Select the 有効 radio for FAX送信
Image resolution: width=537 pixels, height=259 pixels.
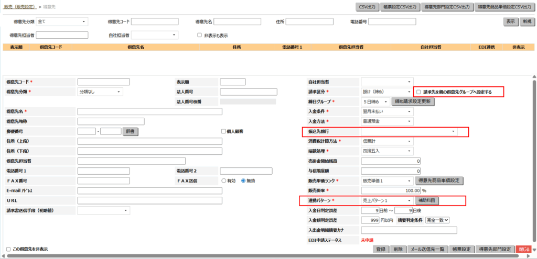point(224,181)
